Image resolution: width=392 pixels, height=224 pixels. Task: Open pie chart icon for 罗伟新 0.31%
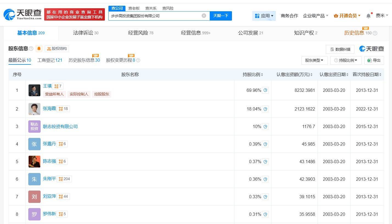265,214
